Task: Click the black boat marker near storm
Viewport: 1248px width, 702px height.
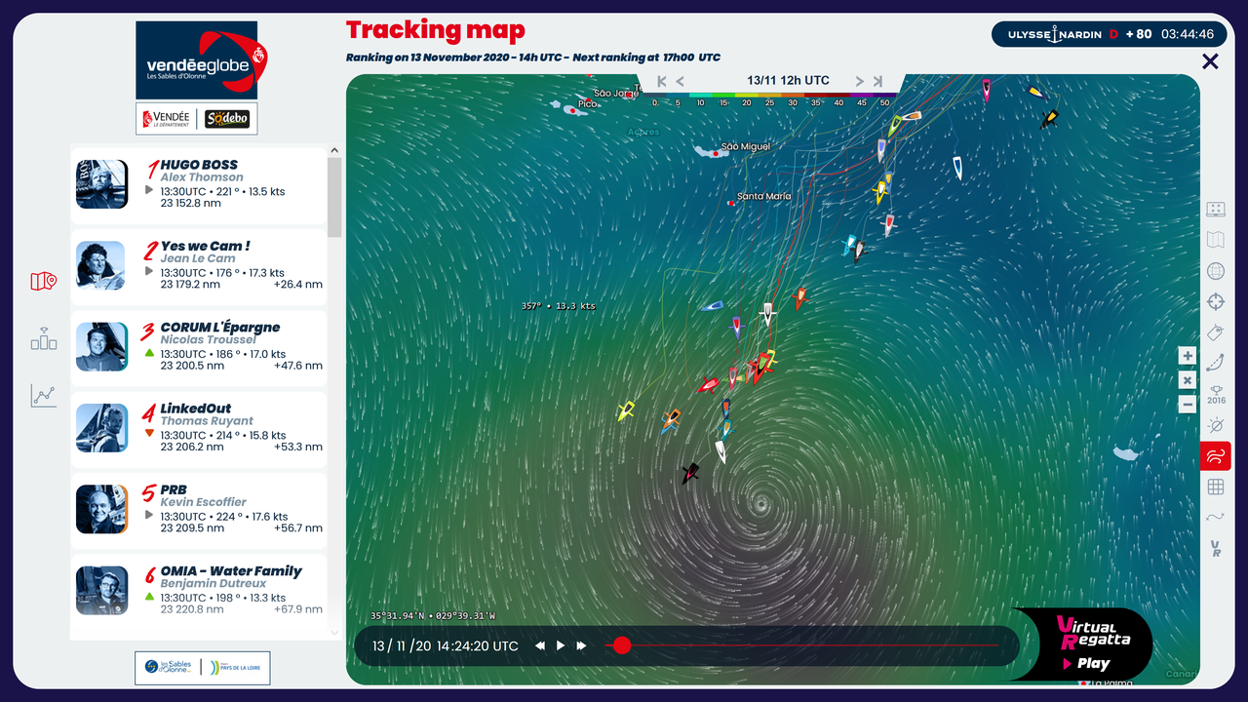Action: (690, 474)
